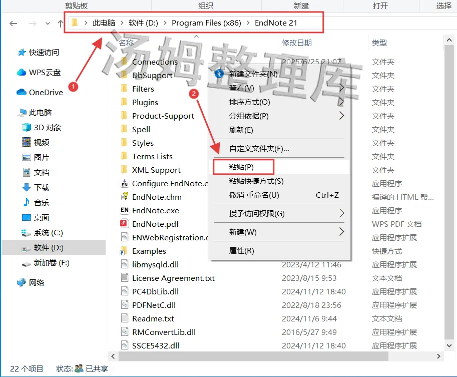457x377 pixels.
Task: Choose 粘贴快捷方式(S) in context menu
Action: point(256,181)
